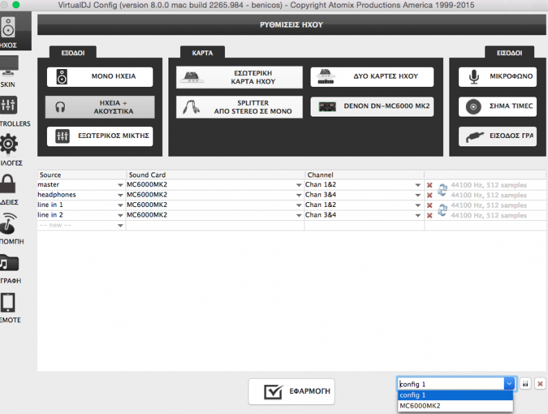Select ΜΟΝΟ ΗΧΕΙΑ speakers only output
Viewport: 548px width, 414px height.
click(100, 77)
